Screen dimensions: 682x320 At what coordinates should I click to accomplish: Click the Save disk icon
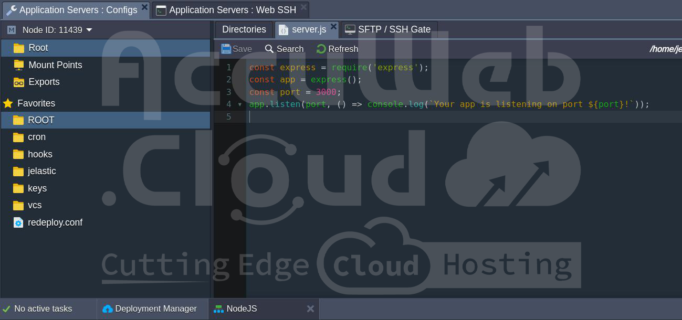pos(226,49)
